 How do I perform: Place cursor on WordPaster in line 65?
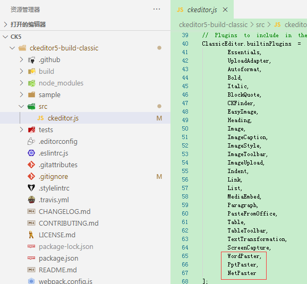(243, 256)
